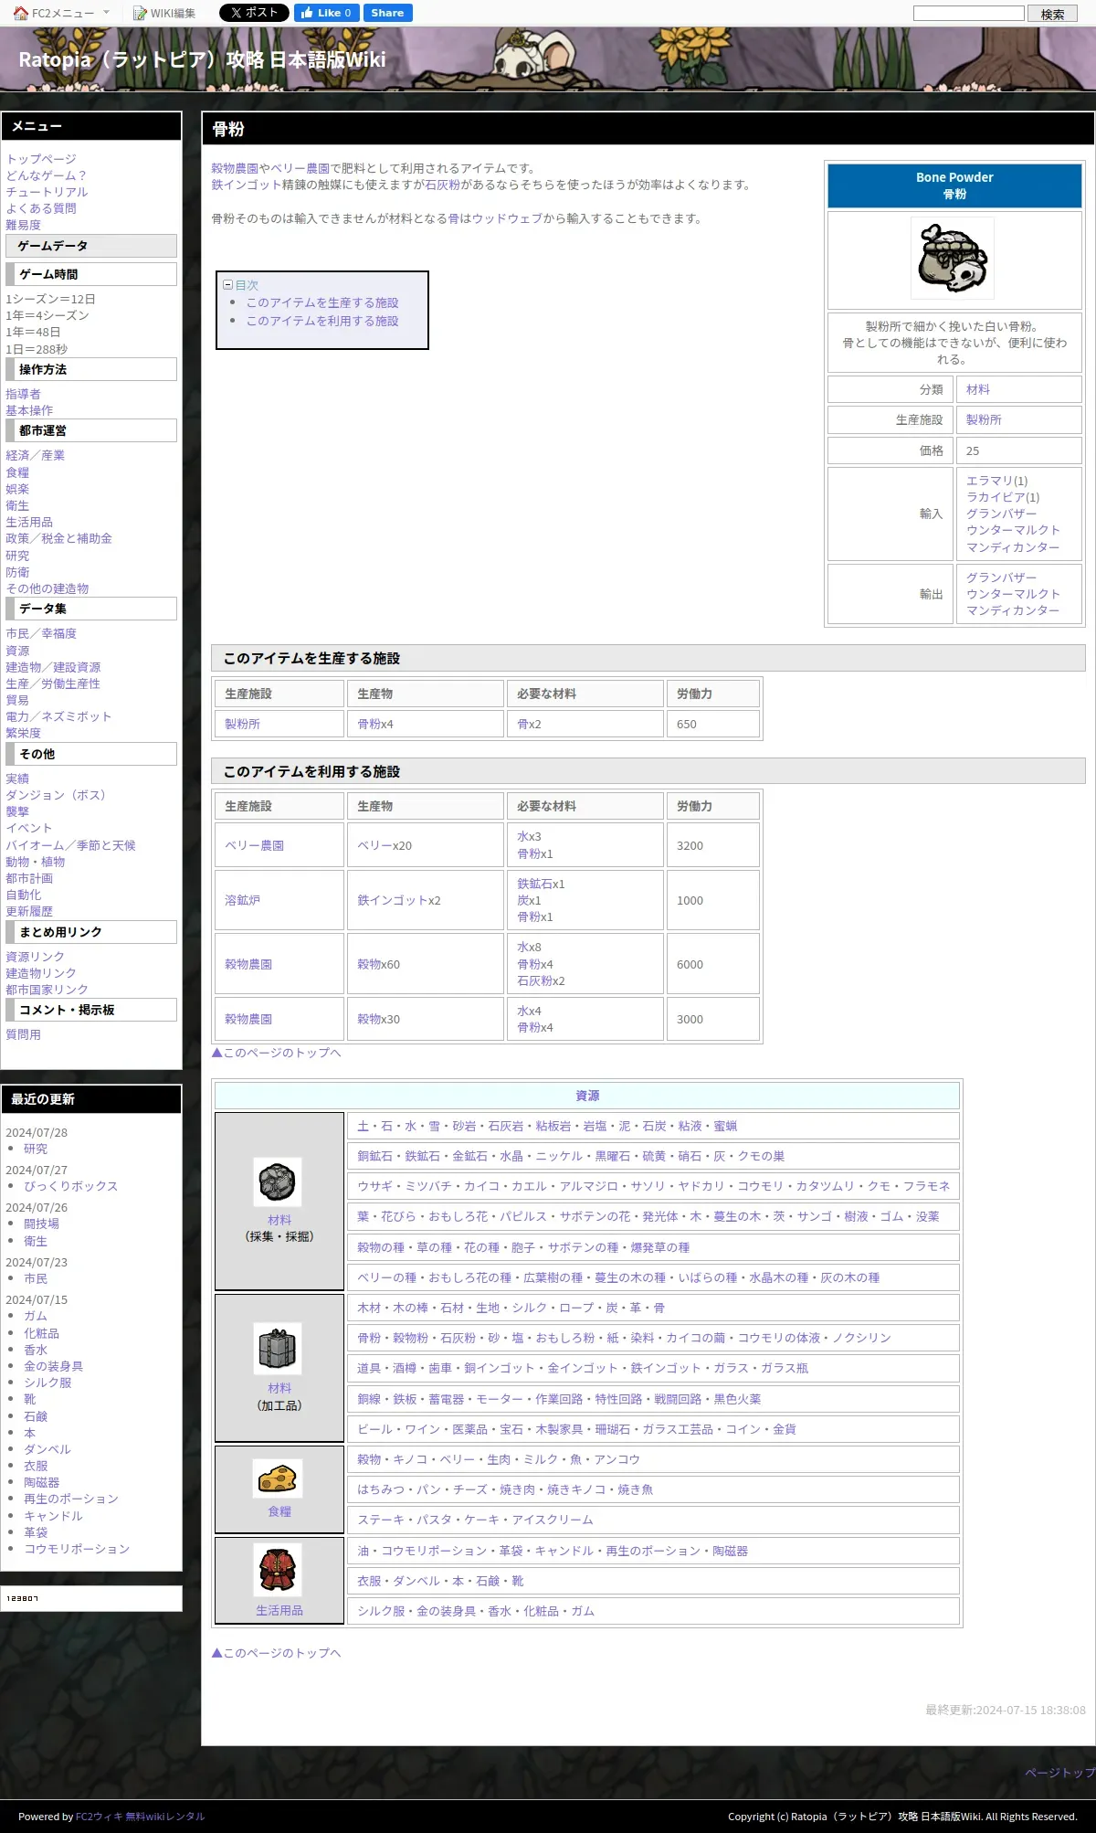Click the 食糧 cheese icon
This screenshot has width=1096, height=1833.
click(278, 1478)
